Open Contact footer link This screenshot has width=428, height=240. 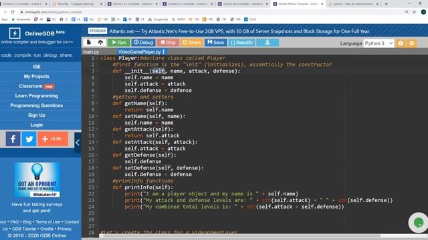tap(72, 222)
